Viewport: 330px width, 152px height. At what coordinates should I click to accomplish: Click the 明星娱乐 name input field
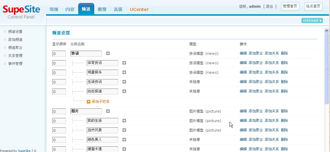pos(103,72)
